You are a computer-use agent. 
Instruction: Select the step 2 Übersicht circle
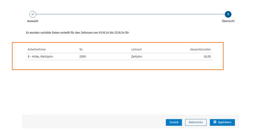tap(228, 14)
